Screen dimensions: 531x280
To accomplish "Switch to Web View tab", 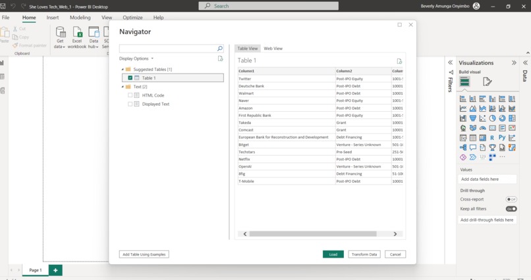I will [273, 48].
